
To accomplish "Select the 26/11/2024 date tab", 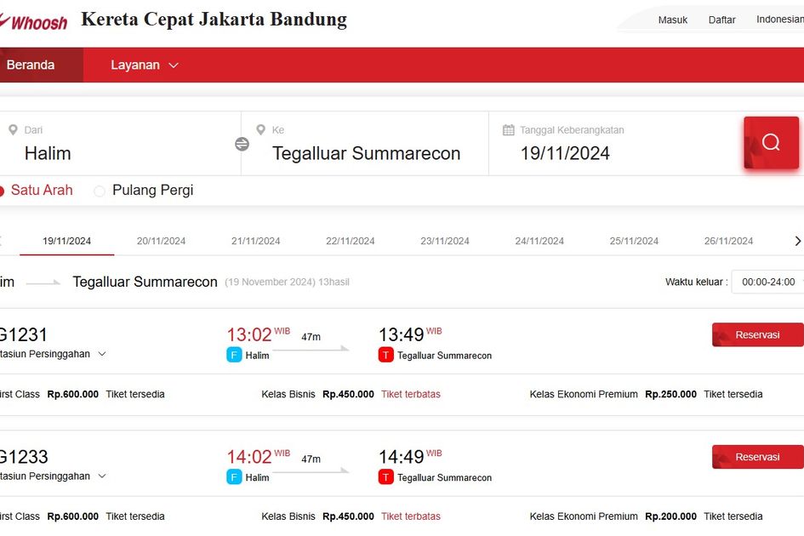I will pyautogui.click(x=728, y=241).
